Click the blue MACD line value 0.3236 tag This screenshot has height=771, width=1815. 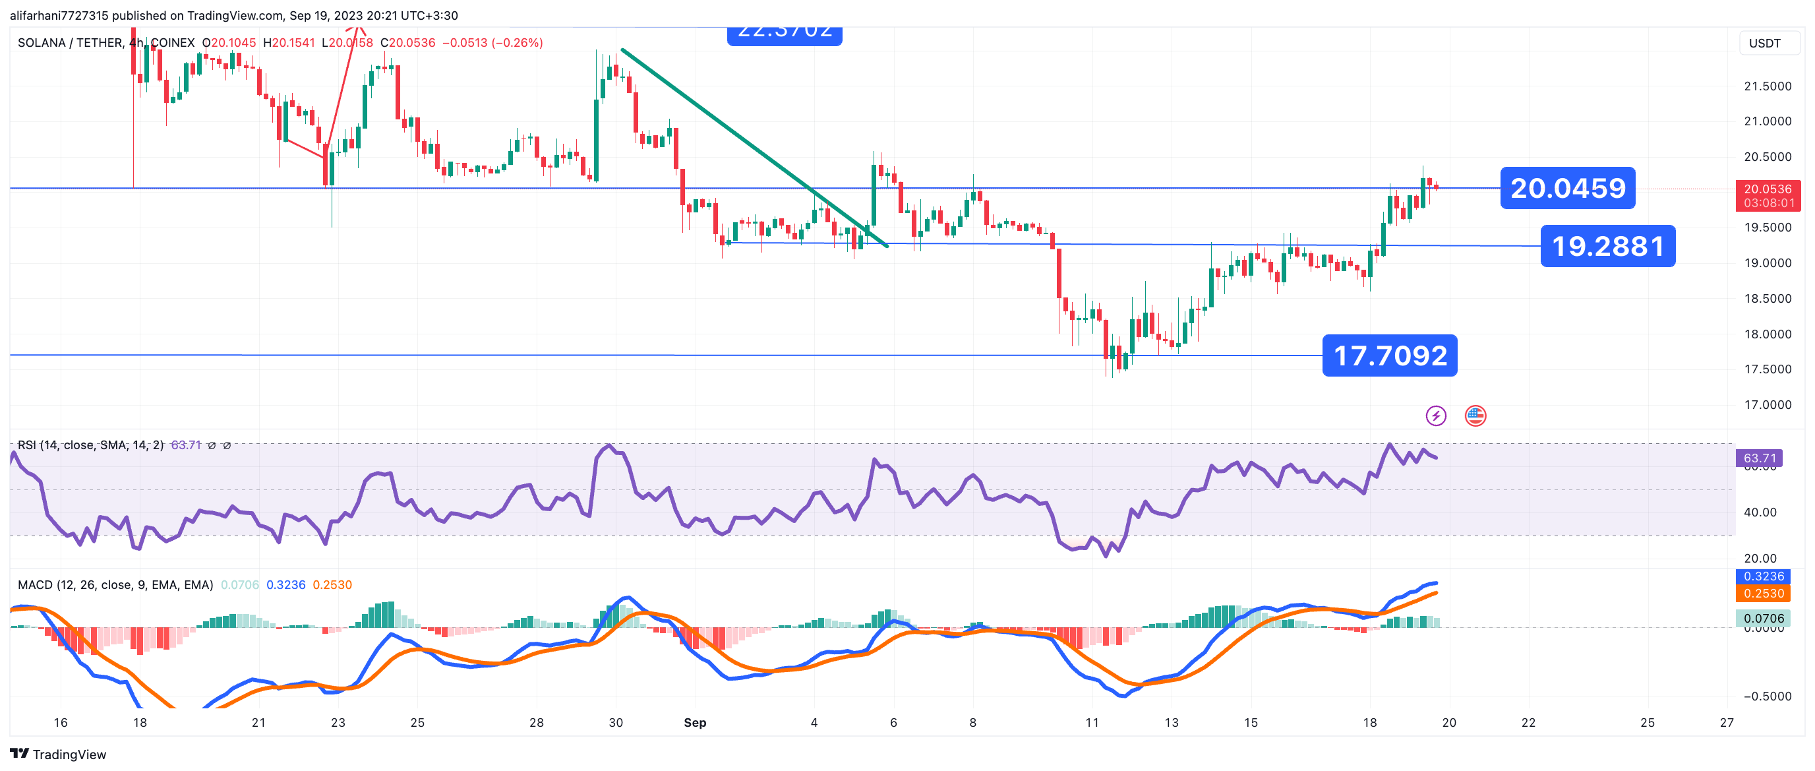click(1763, 576)
